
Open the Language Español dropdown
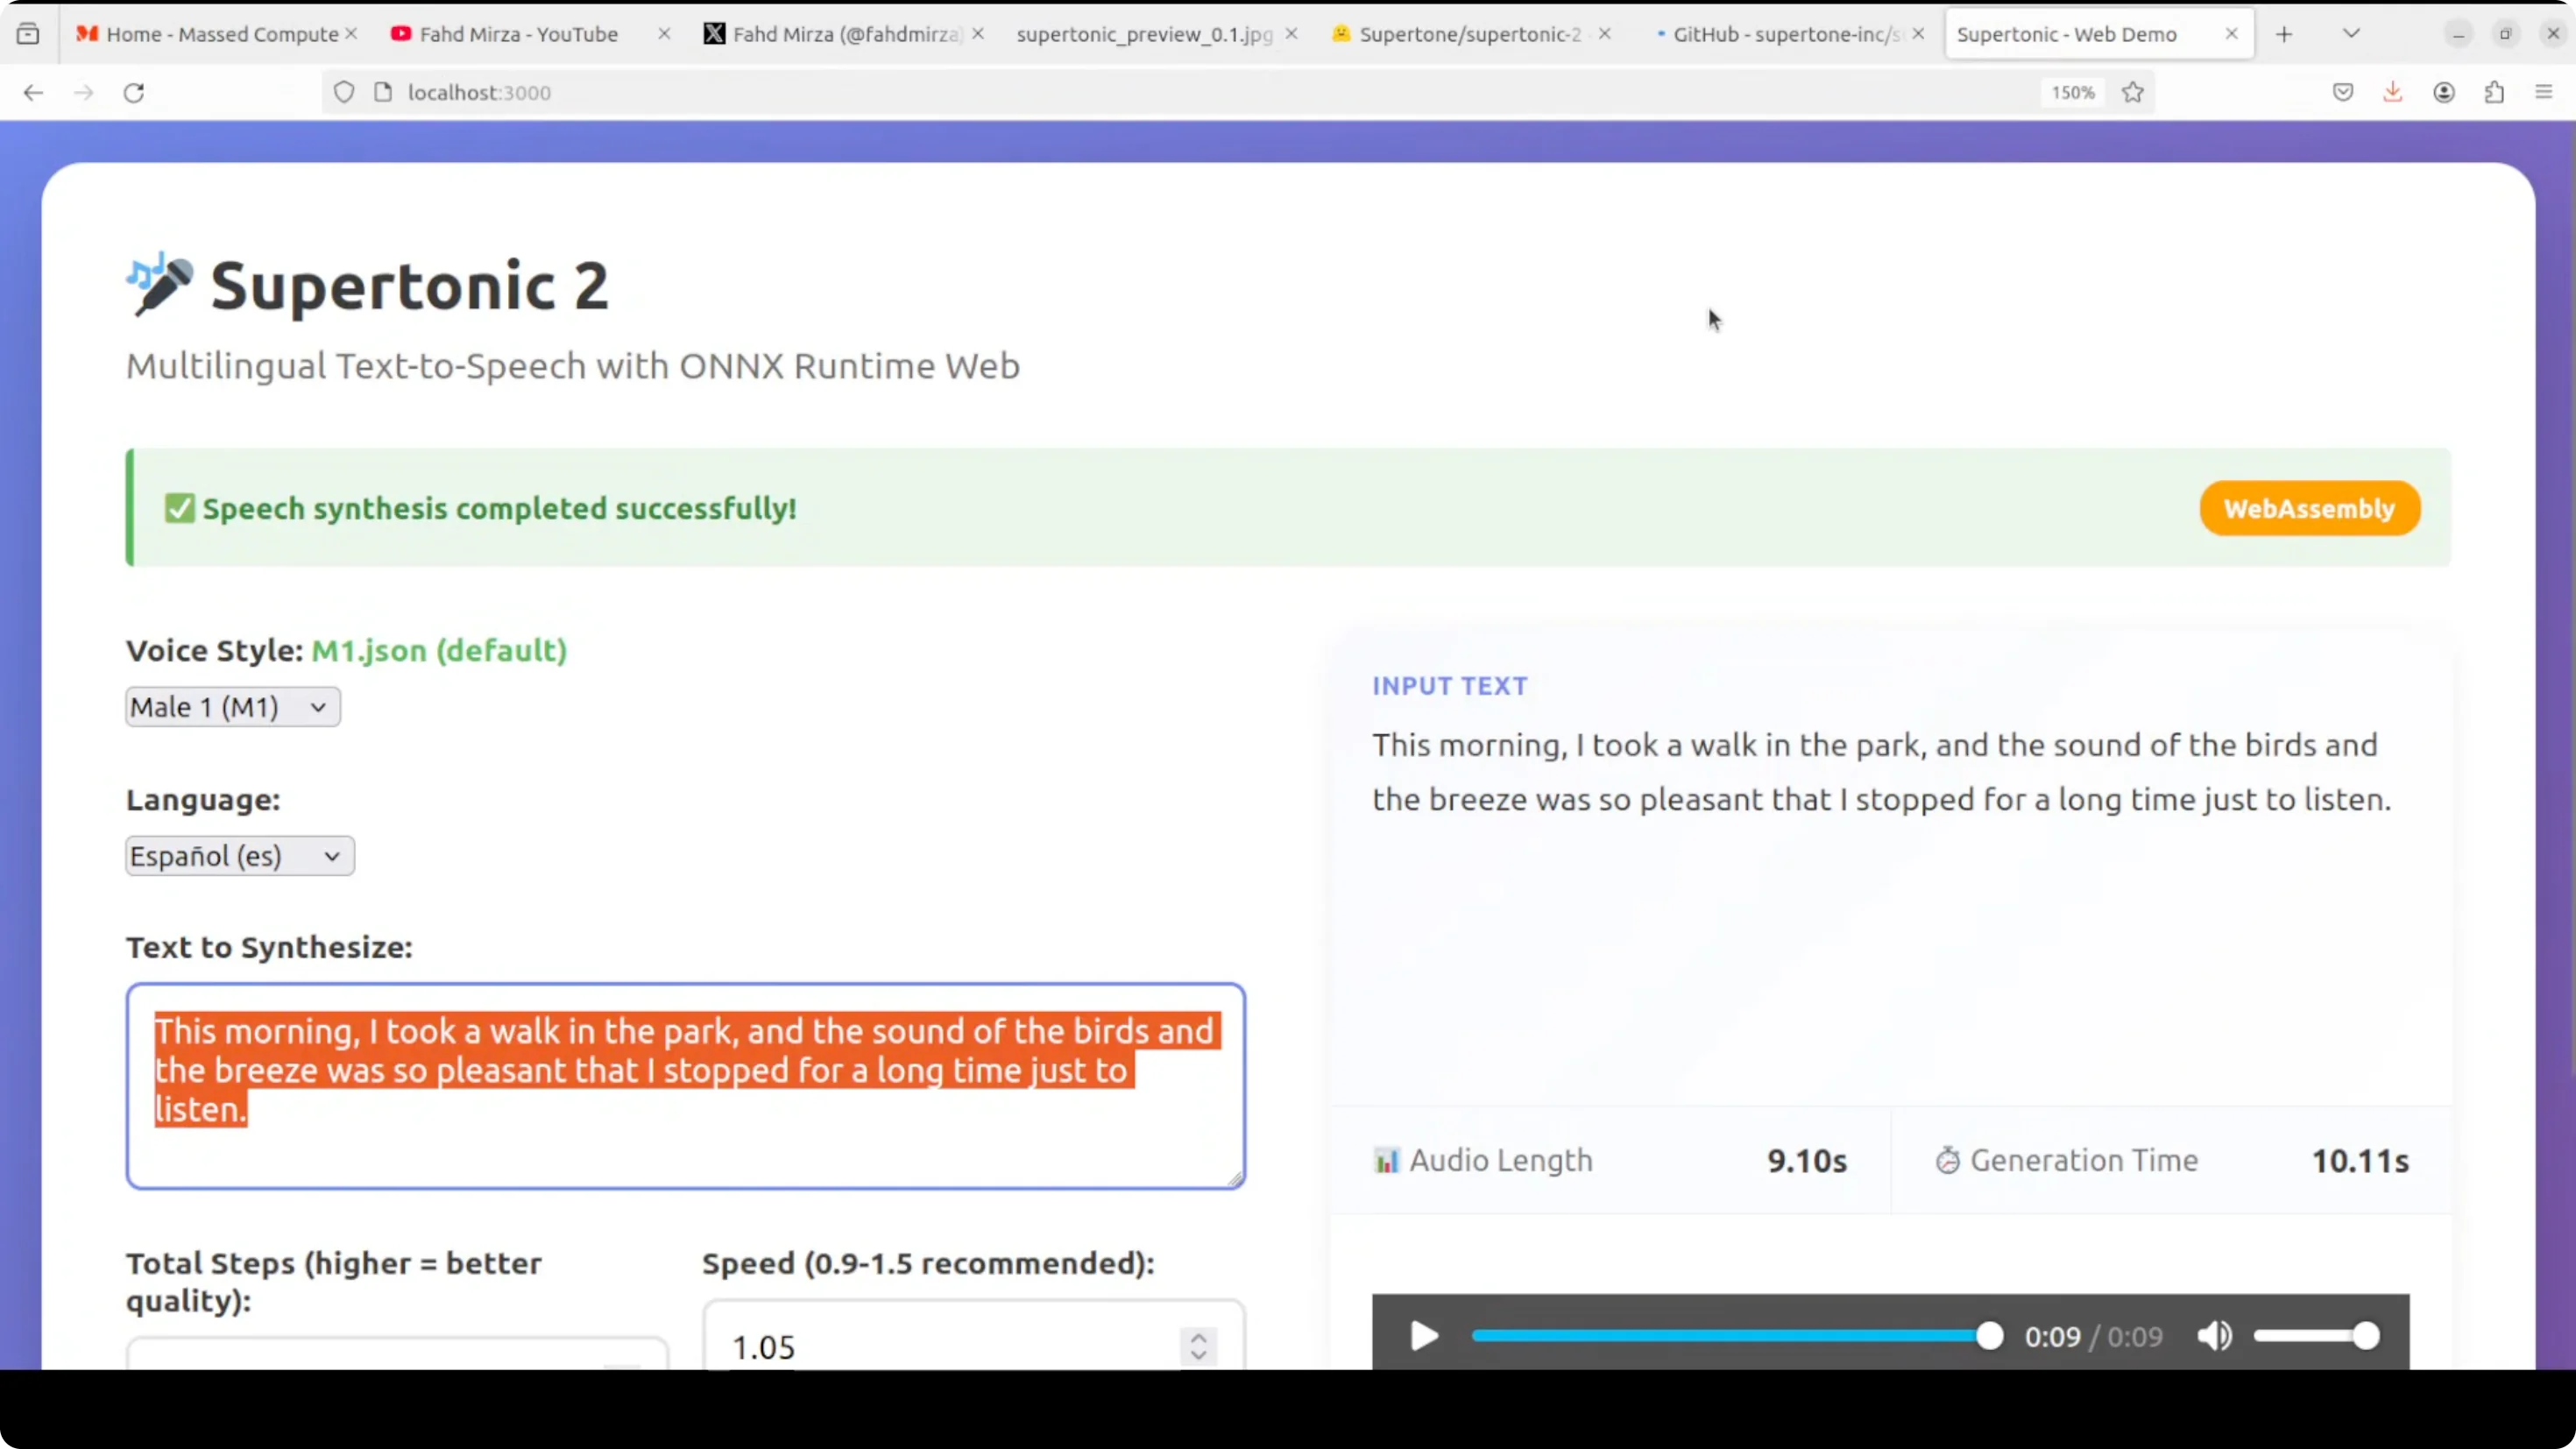tap(239, 856)
